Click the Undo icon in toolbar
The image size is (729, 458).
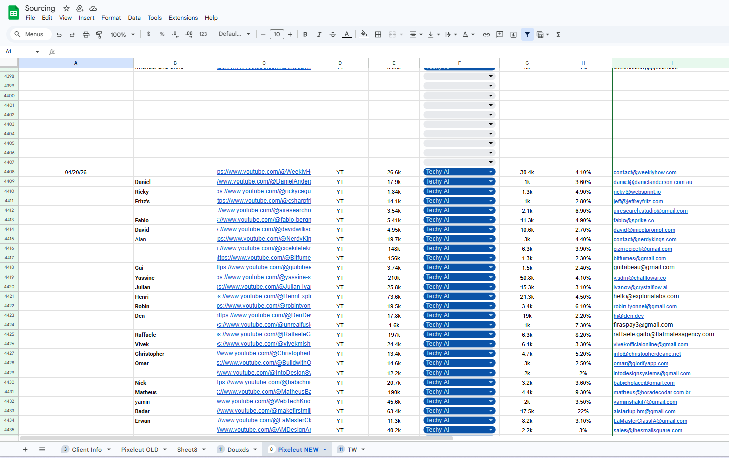pos(59,35)
